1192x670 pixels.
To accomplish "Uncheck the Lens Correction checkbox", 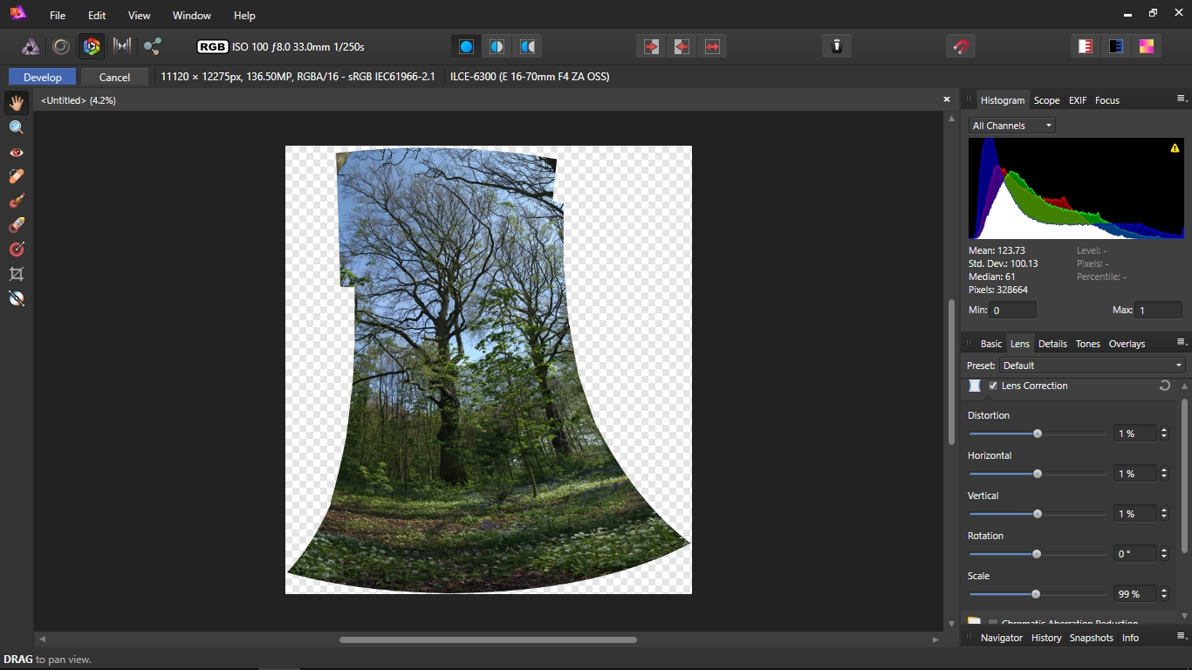I will click(x=993, y=386).
